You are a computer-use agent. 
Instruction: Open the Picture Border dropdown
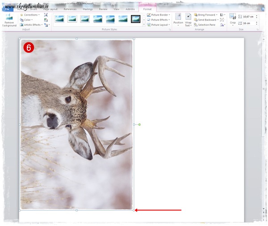click(159, 15)
